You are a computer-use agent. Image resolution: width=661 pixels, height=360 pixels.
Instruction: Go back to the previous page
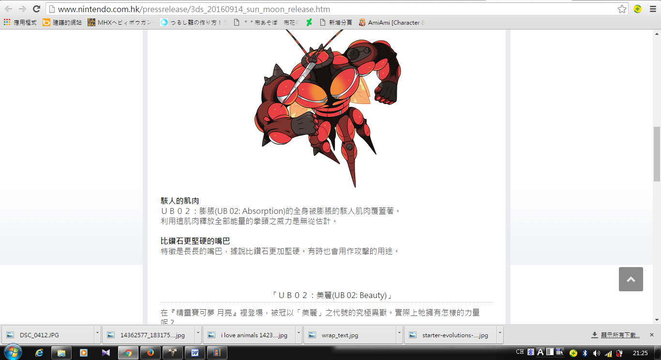[9, 9]
